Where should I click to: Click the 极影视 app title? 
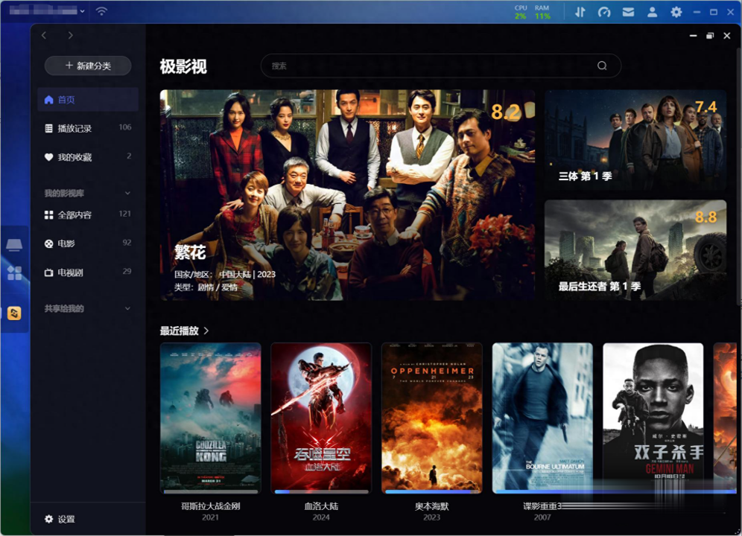[x=183, y=66]
